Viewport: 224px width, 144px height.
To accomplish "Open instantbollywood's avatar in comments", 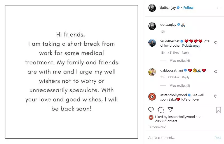I will click(152, 97).
